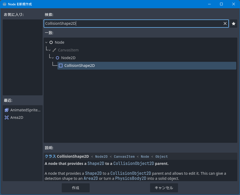
Task: Click the Area2D recent item icon
Action: (7, 117)
